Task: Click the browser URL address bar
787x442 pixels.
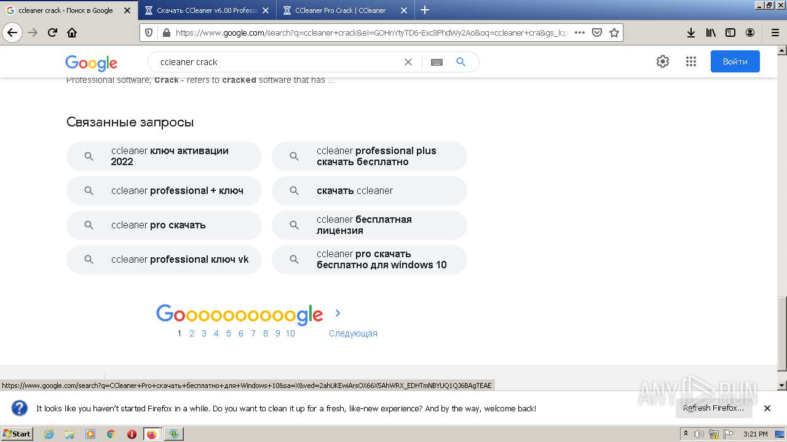Action: tap(371, 33)
